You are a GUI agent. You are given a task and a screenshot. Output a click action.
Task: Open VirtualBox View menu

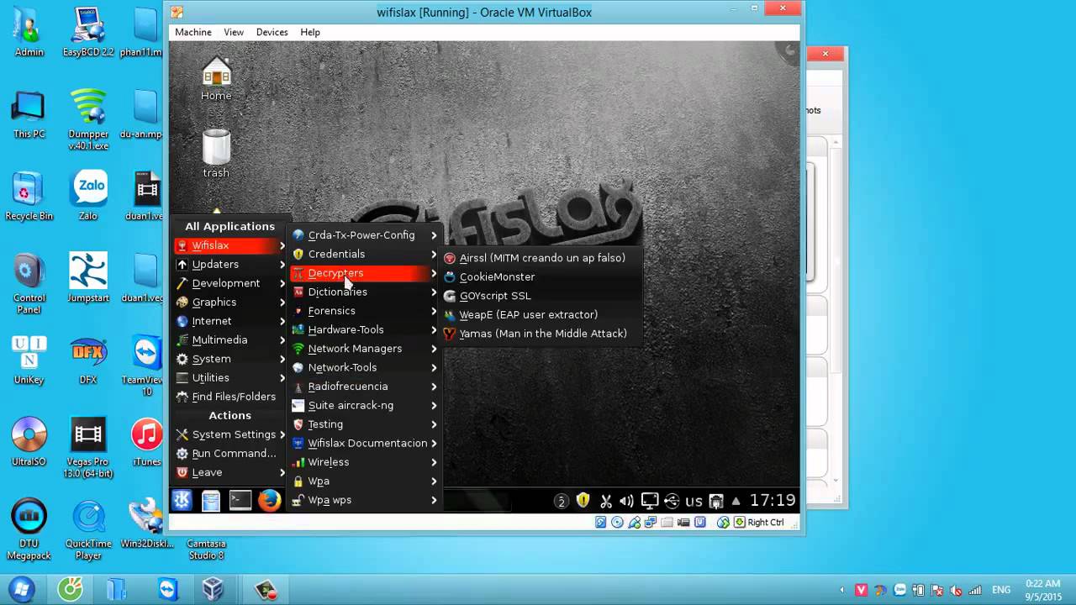[234, 32]
